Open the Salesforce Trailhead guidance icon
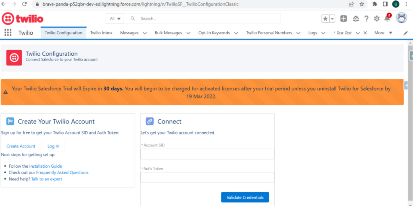413x206 pixels. [x=356, y=19]
